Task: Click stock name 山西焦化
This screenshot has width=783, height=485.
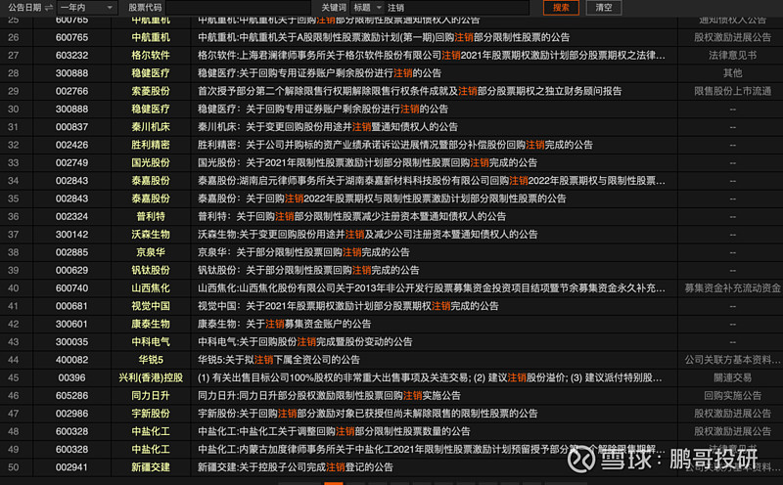Action: 151,288
